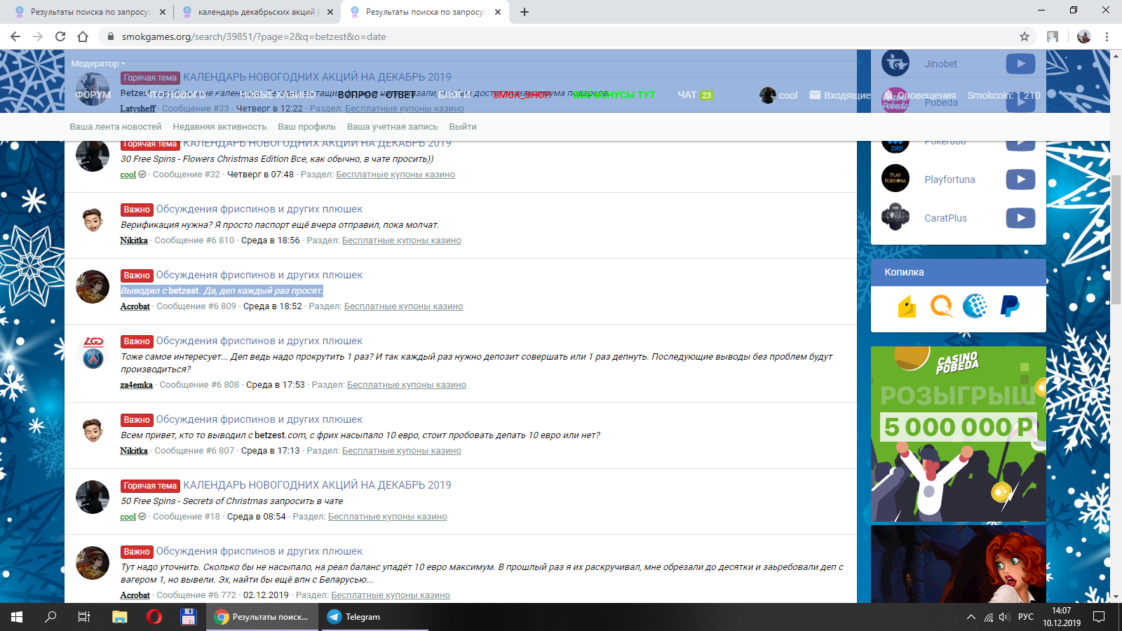Open Windows taskbar search
Viewport: 1122px width, 631px height.
tap(50, 617)
